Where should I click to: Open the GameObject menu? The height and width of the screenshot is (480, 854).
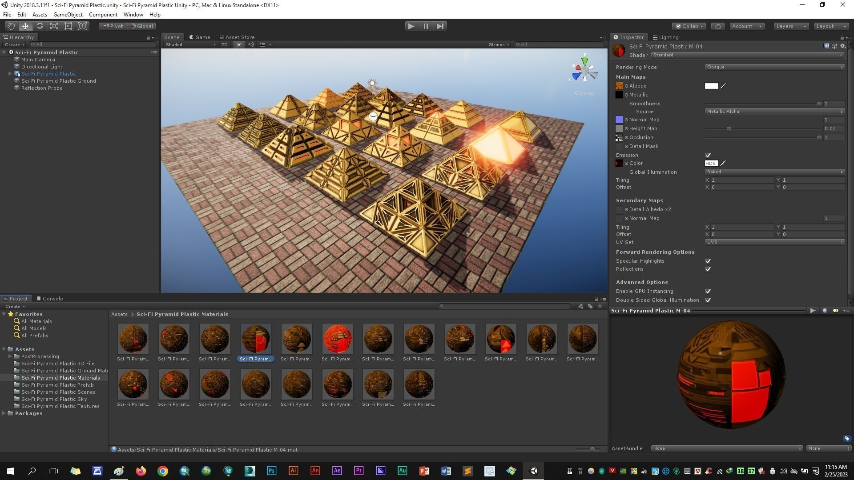[x=68, y=15]
